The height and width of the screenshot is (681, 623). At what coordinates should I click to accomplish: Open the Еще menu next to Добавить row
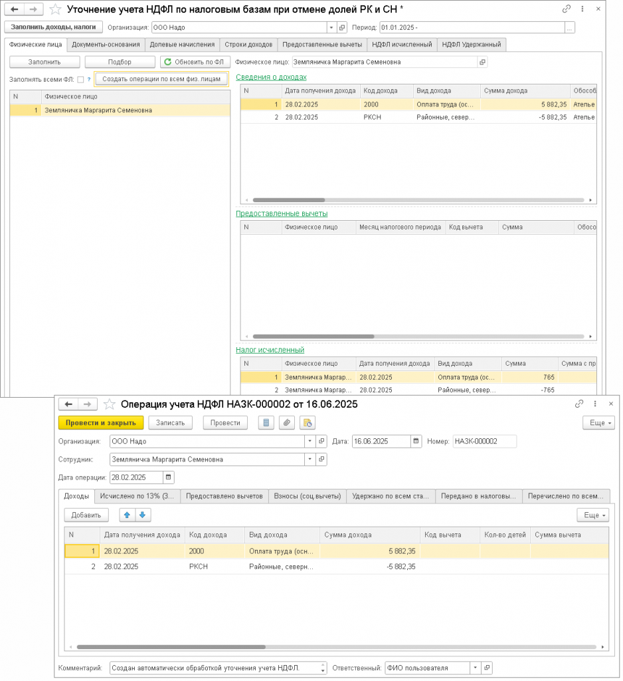[593, 515]
